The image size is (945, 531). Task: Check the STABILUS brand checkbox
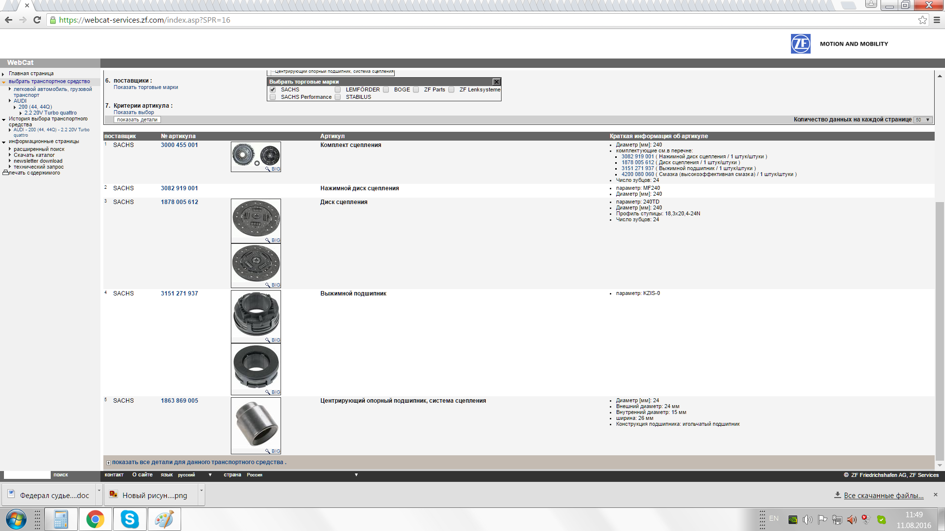pyautogui.click(x=338, y=97)
